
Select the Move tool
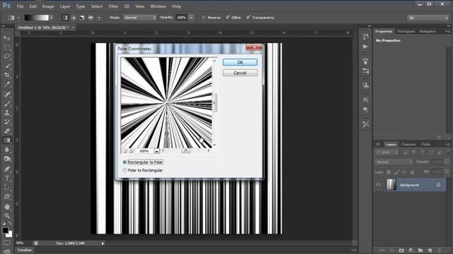click(7, 38)
